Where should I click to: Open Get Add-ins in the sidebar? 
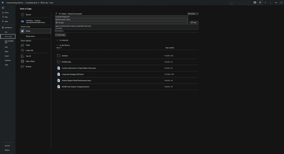[7, 28]
